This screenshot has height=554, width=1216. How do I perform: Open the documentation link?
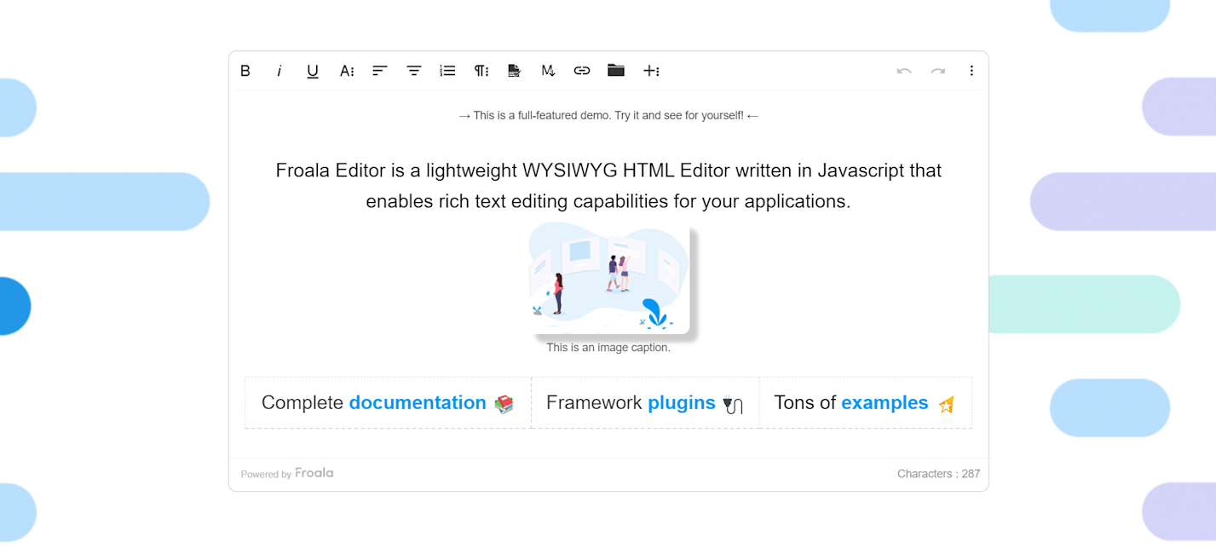coord(418,402)
